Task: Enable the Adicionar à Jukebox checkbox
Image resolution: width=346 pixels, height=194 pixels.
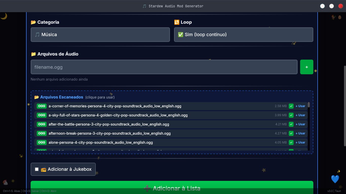Action: tap(37, 169)
